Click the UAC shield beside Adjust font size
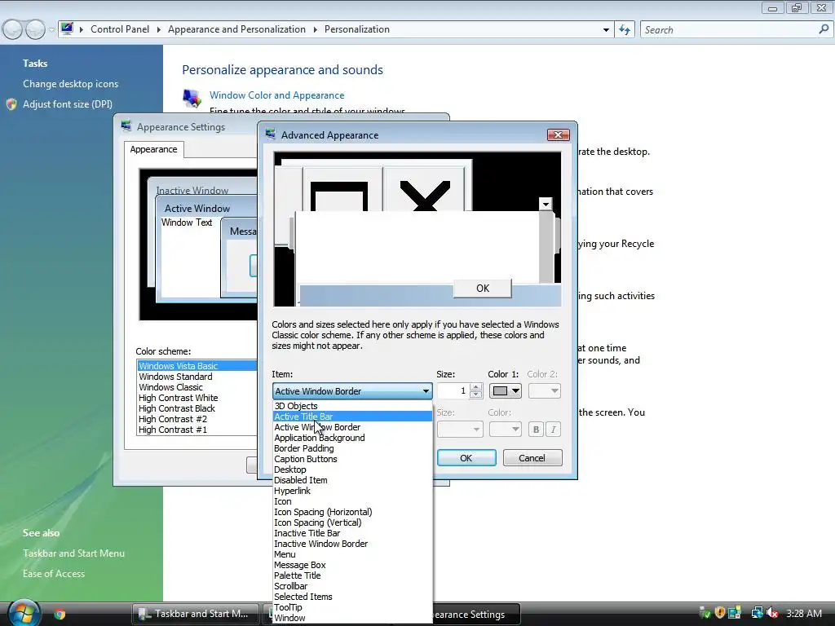Viewport: 835px width, 626px height. coord(11,104)
